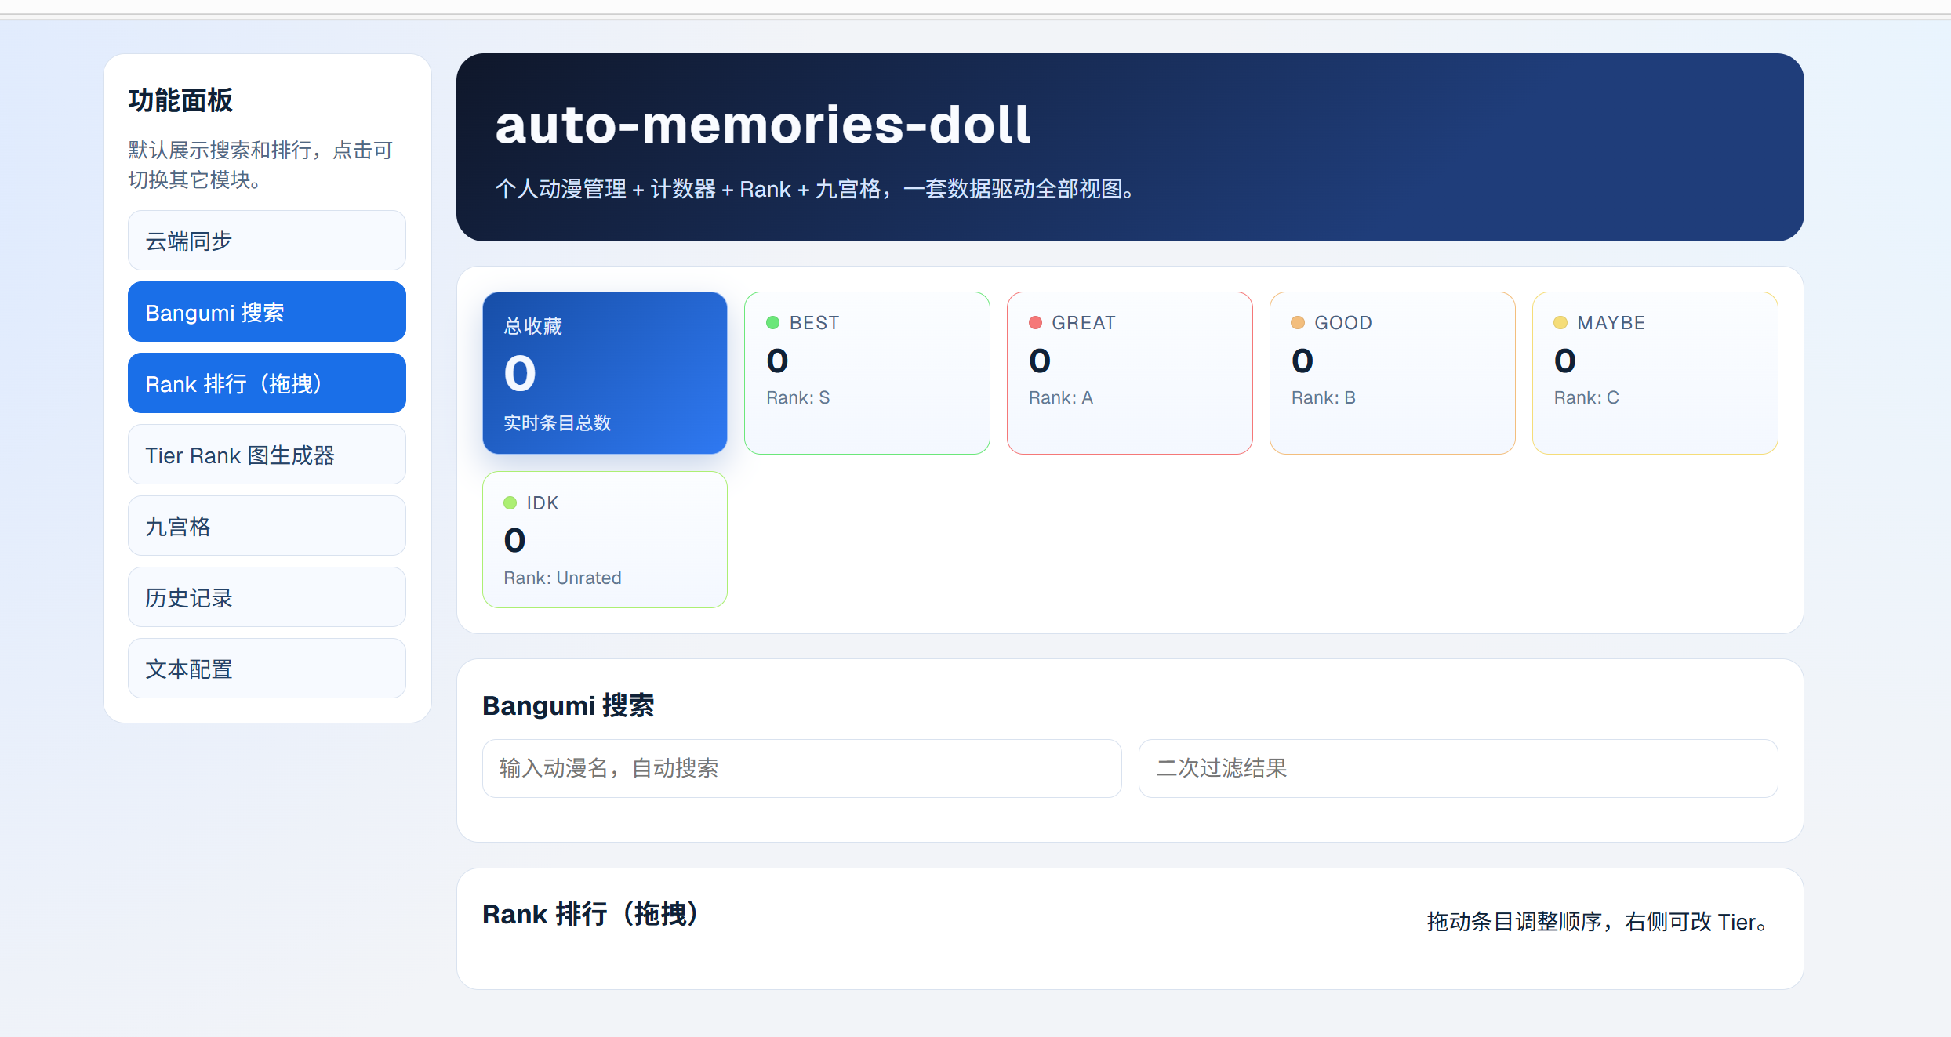Select the MAYBE Rank C card

(x=1655, y=374)
